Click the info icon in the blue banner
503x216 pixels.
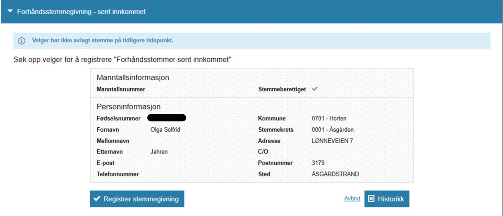pyautogui.click(x=22, y=41)
